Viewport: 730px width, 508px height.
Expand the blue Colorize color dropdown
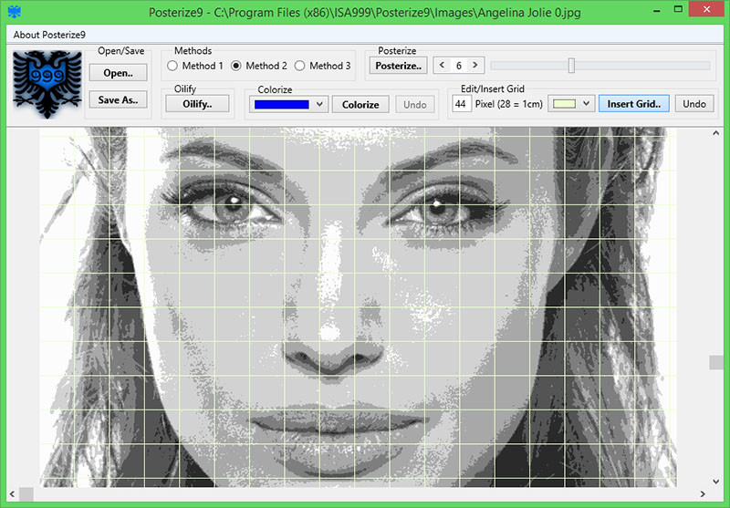pos(319,104)
